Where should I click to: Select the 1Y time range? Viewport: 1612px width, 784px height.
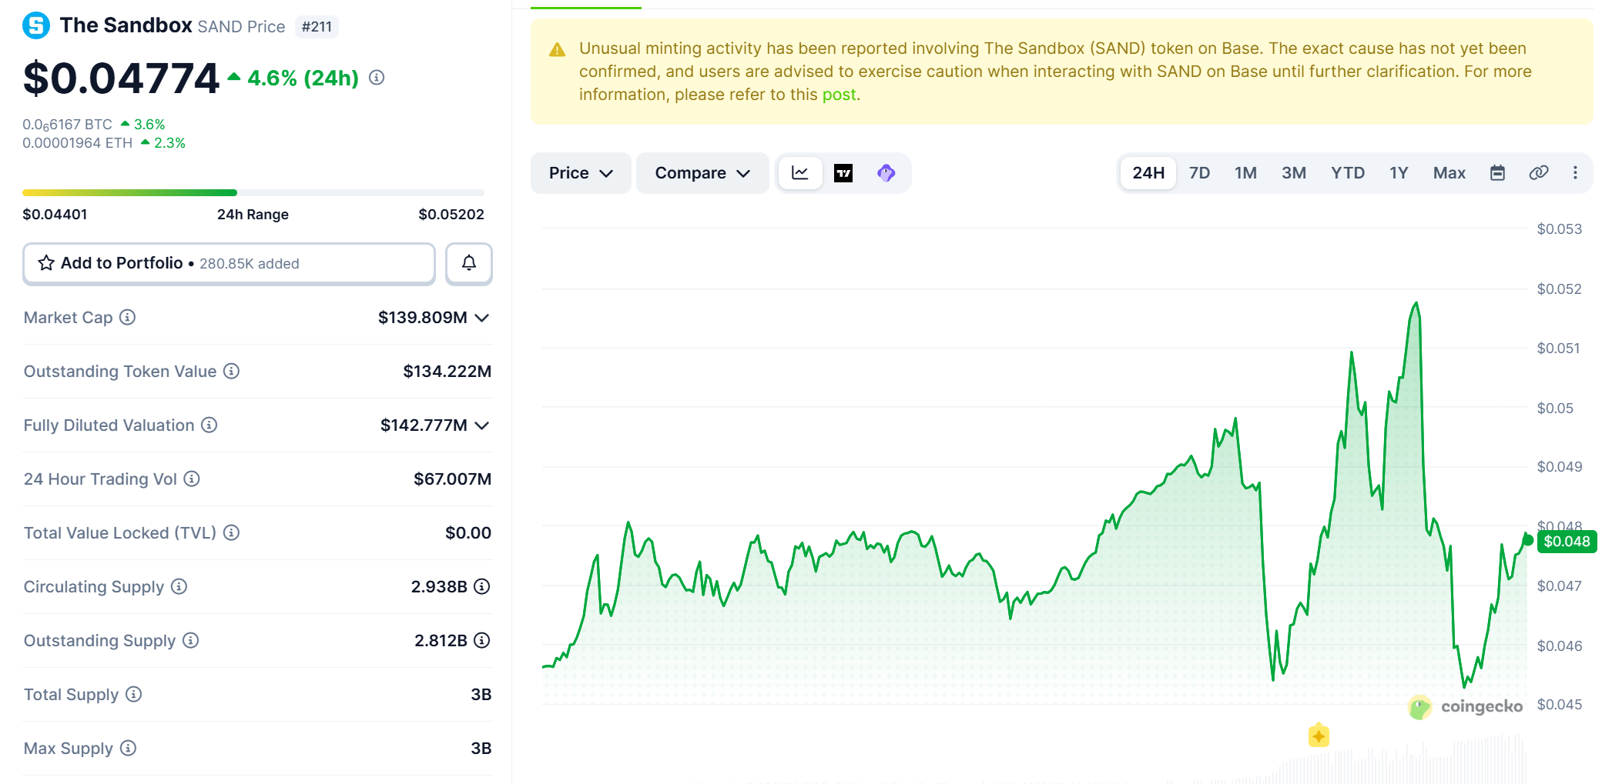1399,173
